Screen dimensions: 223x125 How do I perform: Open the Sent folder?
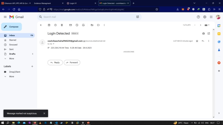pyautogui.click(x=17, y=49)
